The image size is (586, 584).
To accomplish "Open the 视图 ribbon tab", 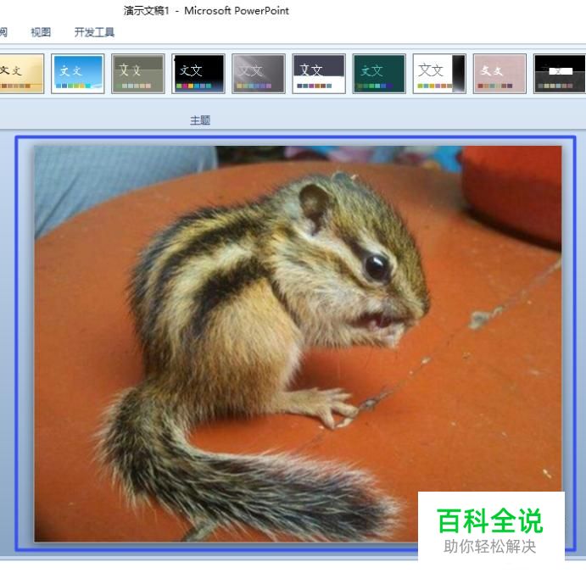I will tap(41, 32).
